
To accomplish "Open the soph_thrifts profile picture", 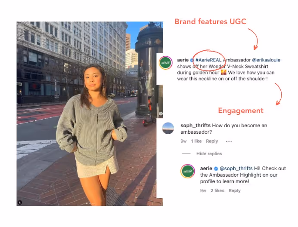I will (x=168, y=128).
